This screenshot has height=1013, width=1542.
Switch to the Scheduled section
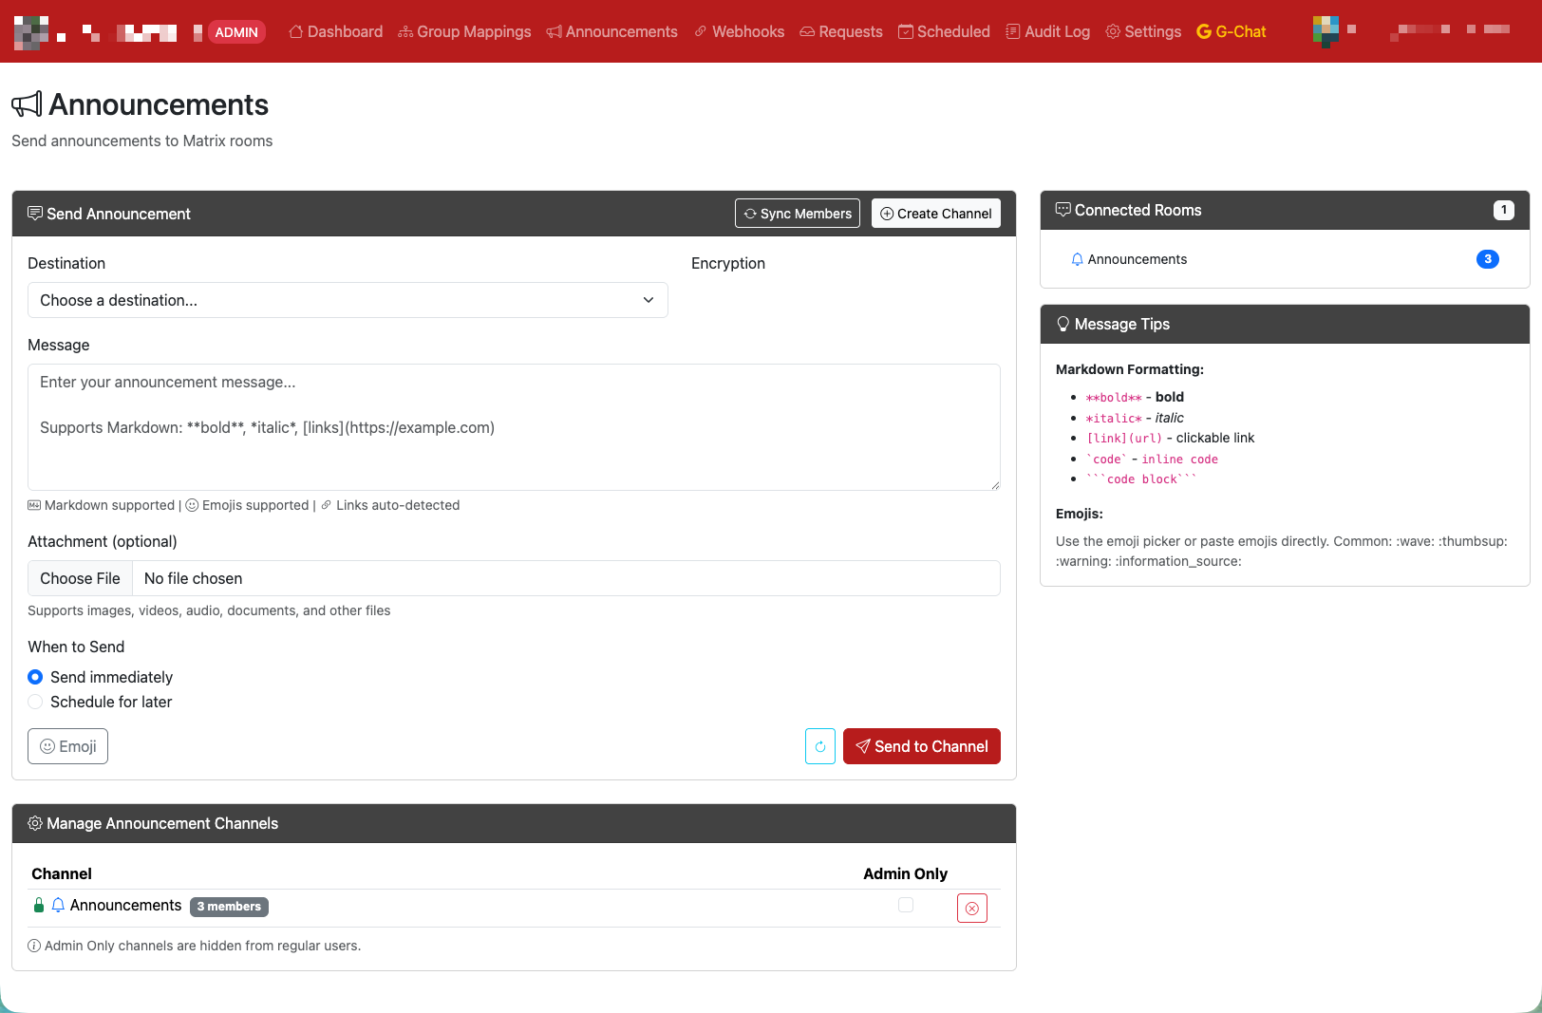click(x=944, y=31)
